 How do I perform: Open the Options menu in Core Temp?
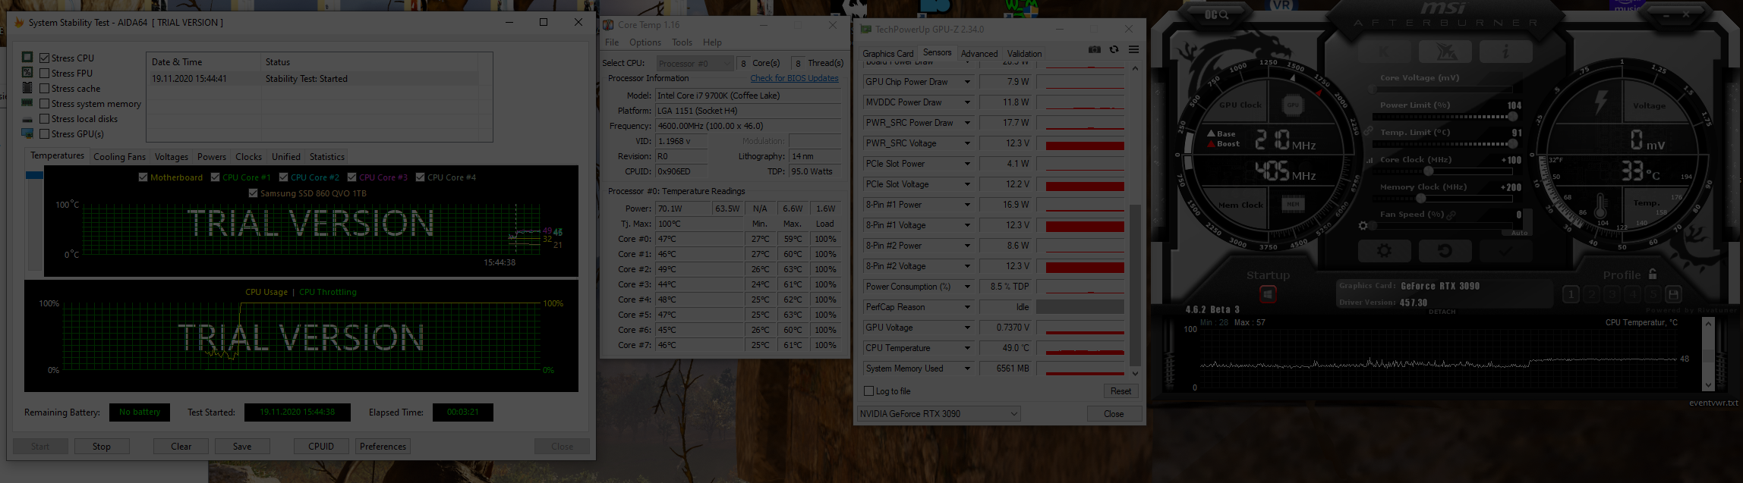(645, 42)
